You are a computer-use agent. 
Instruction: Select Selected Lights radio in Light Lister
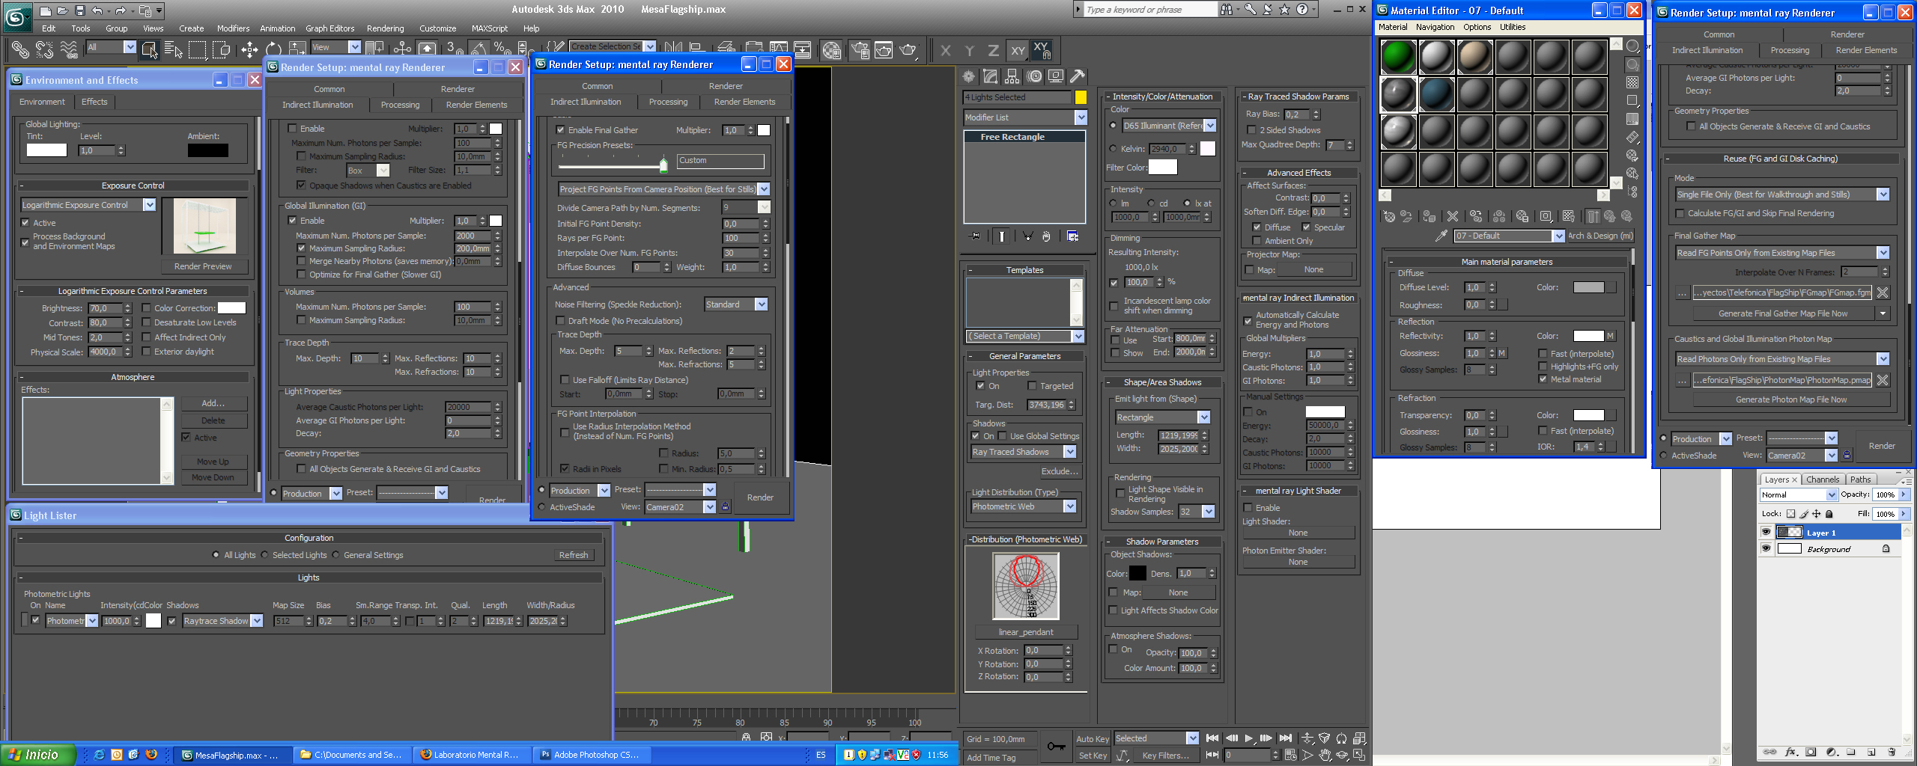click(265, 555)
